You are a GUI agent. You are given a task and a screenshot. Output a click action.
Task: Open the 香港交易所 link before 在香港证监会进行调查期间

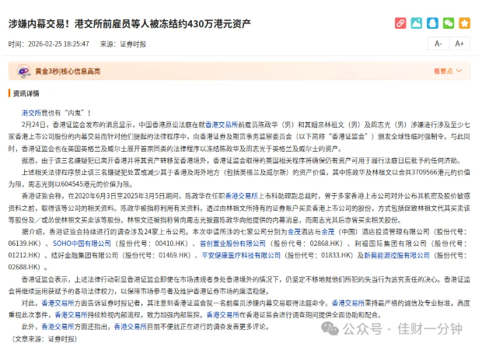222,314
